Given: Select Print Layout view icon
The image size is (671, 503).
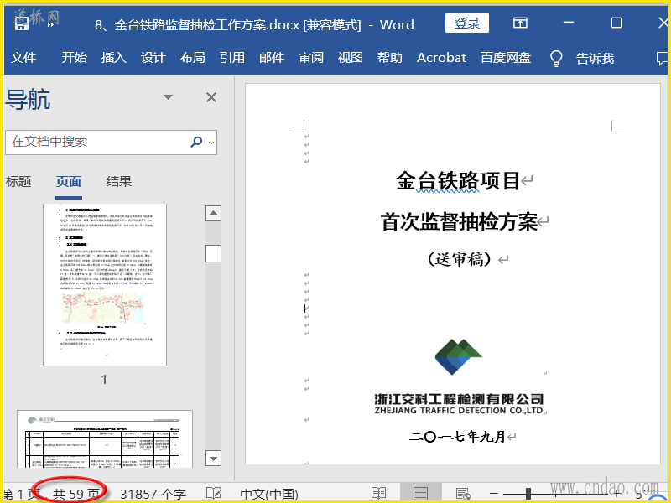Looking at the screenshot, I should point(421,494).
